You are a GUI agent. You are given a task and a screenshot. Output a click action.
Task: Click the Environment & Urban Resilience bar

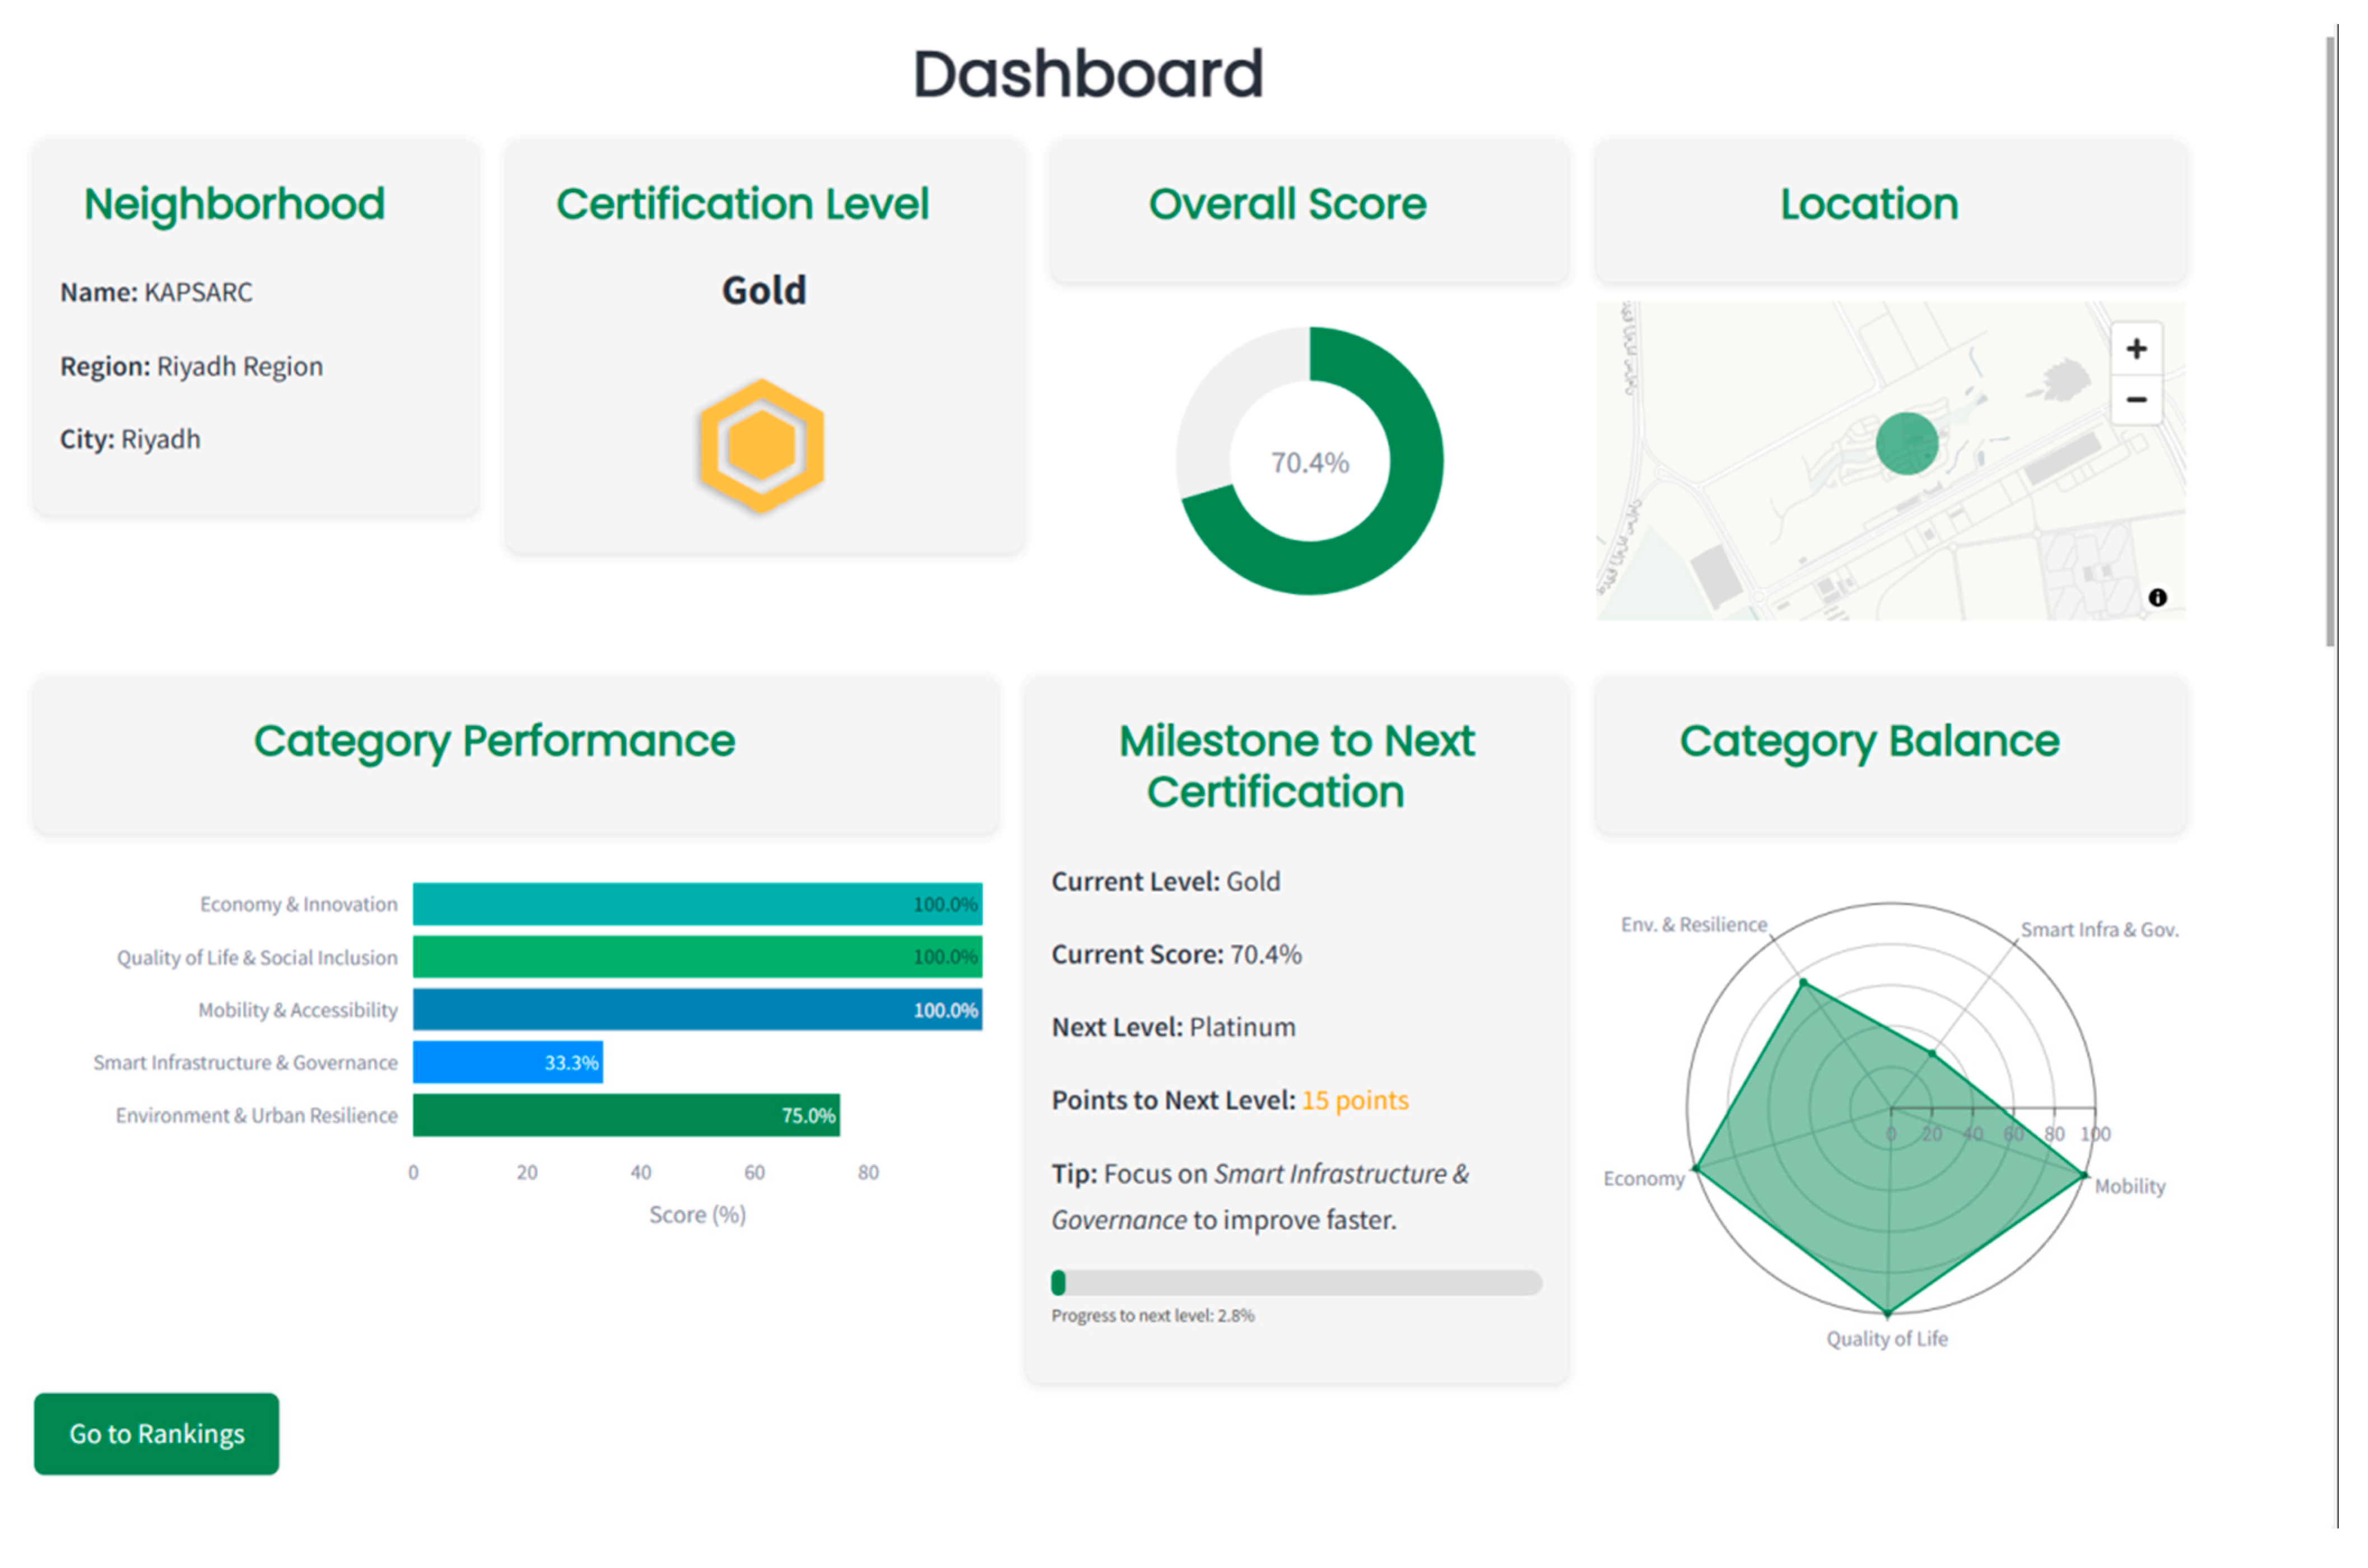(x=625, y=1115)
